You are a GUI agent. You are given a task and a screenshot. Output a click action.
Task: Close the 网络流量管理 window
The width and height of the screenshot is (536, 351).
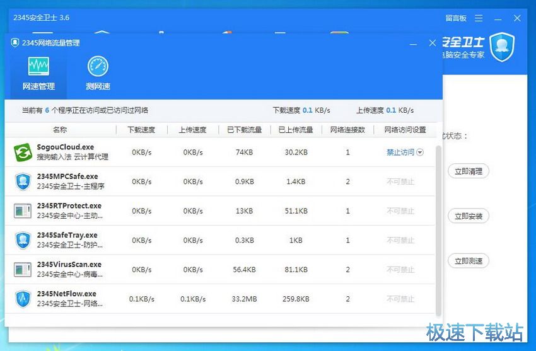433,43
